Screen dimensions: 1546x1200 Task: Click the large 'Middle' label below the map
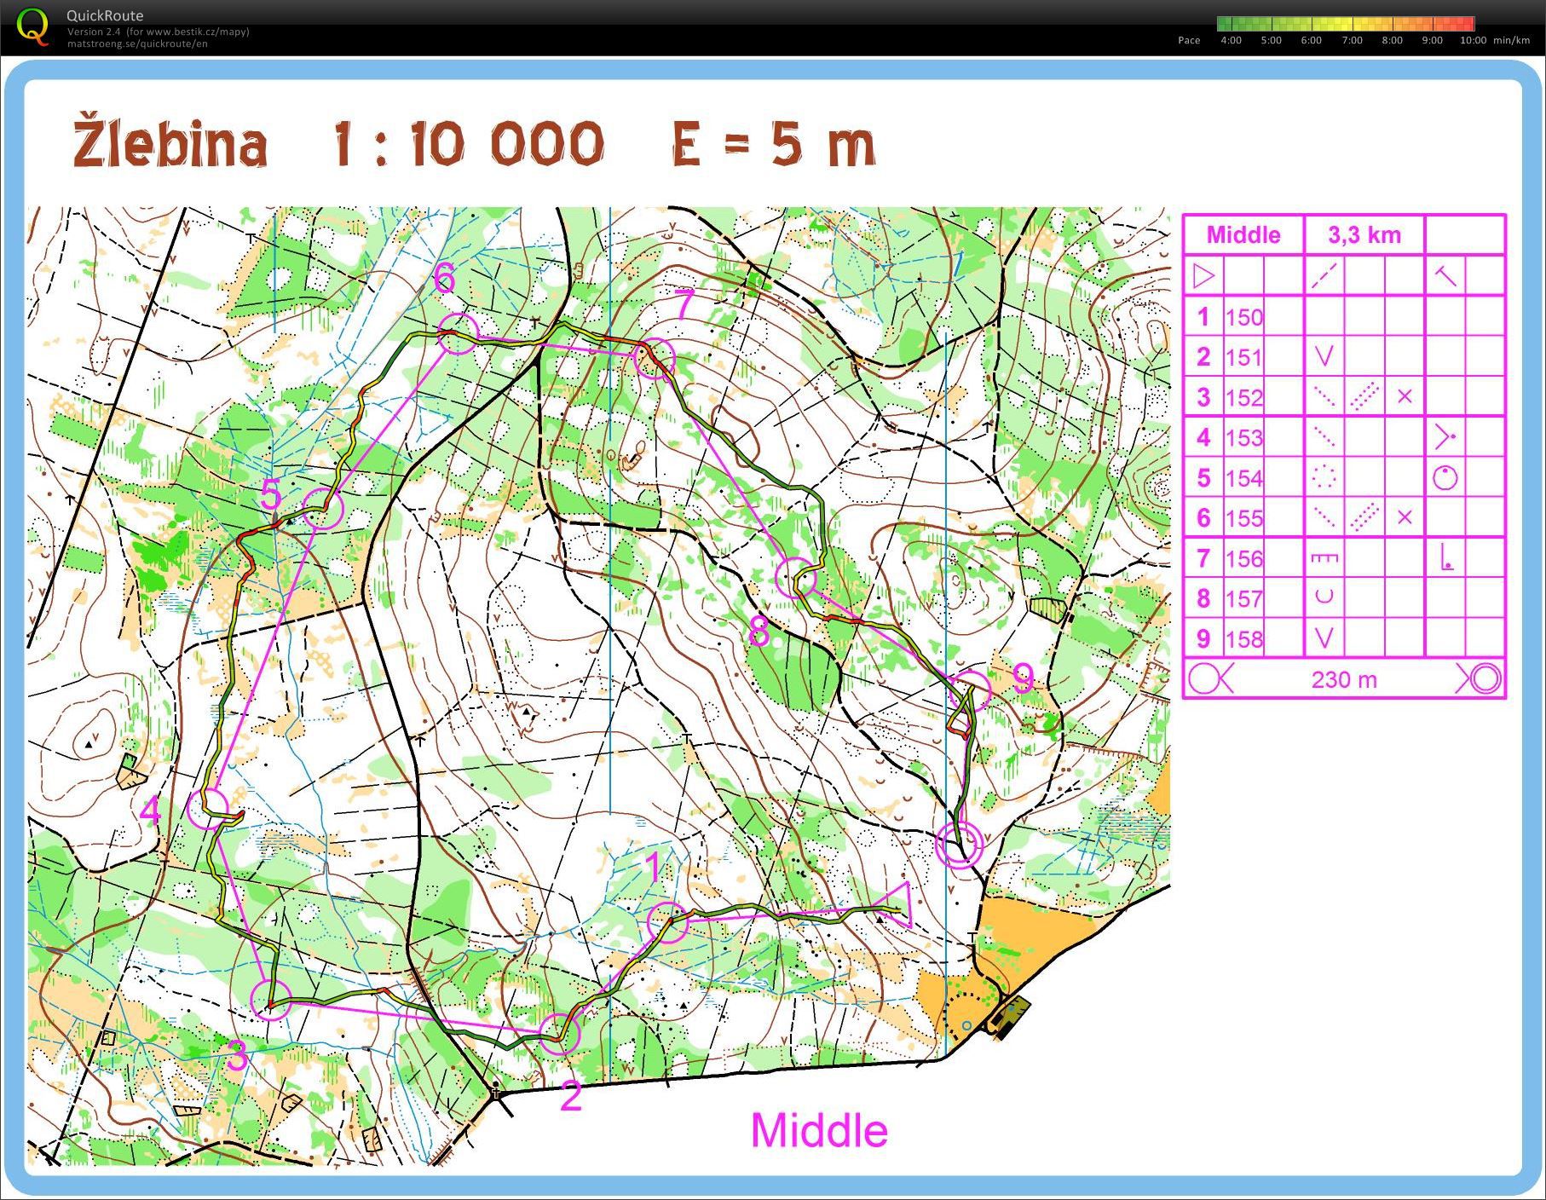click(818, 1130)
